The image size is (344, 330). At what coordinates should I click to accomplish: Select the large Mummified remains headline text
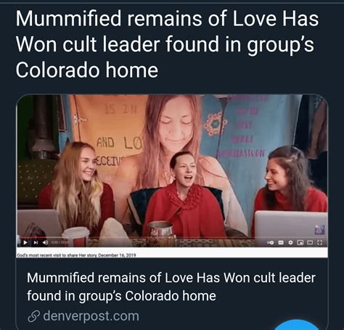(167, 44)
